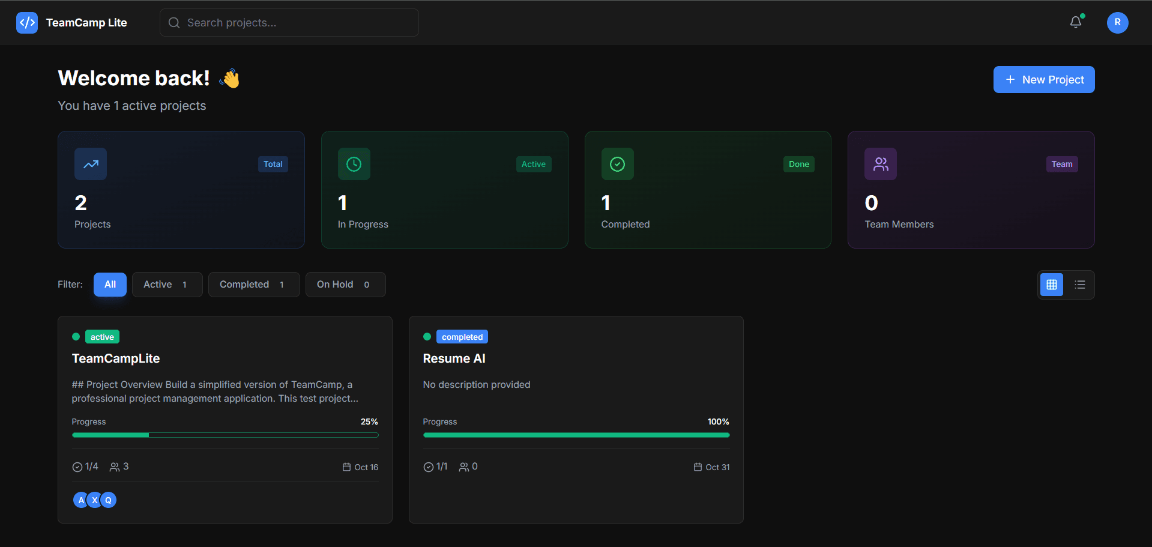Filter by Completed projects
The width and height of the screenshot is (1152, 547).
click(x=254, y=285)
